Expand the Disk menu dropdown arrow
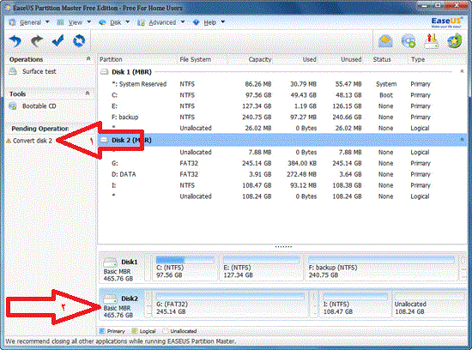 pyautogui.click(x=128, y=22)
